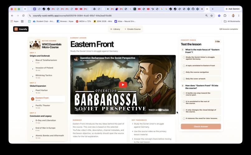The width and height of the screenshot is (251, 155).
Task: Open the Apps grid shortcut in bookmarks bar
Action: pyautogui.click(x=15, y=21)
